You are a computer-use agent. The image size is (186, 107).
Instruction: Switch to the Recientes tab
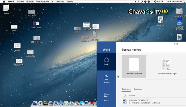click(126, 89)
